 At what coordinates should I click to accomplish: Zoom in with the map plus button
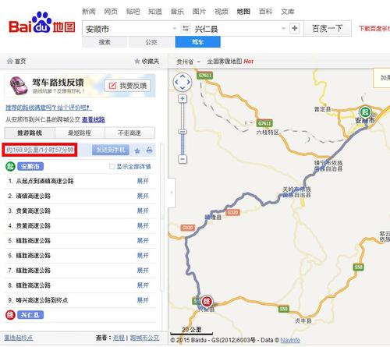[x=183, y=99]
